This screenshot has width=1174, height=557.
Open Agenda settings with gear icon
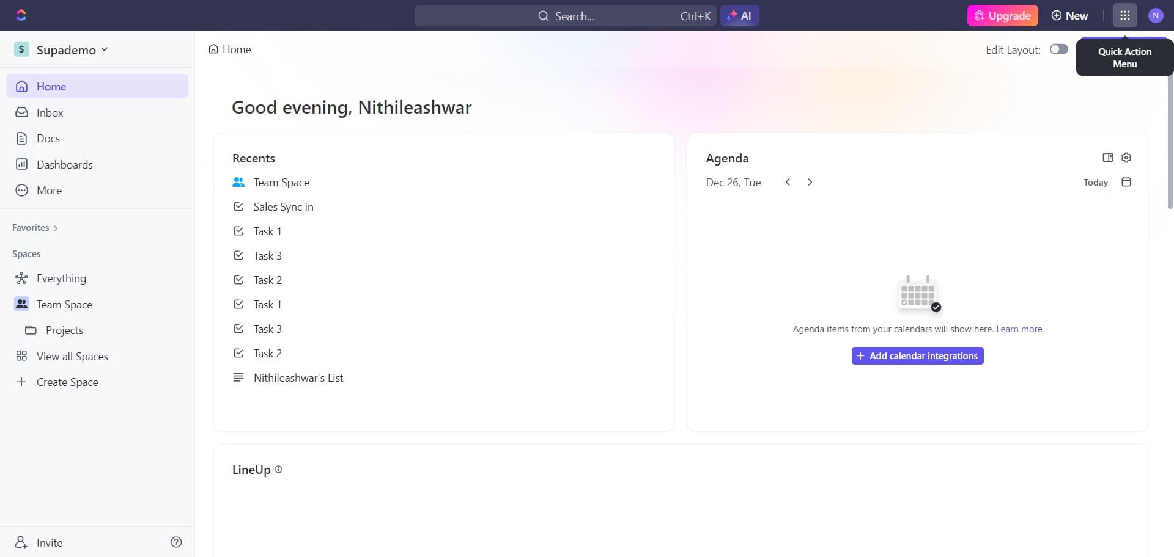tap(1126, 158)
